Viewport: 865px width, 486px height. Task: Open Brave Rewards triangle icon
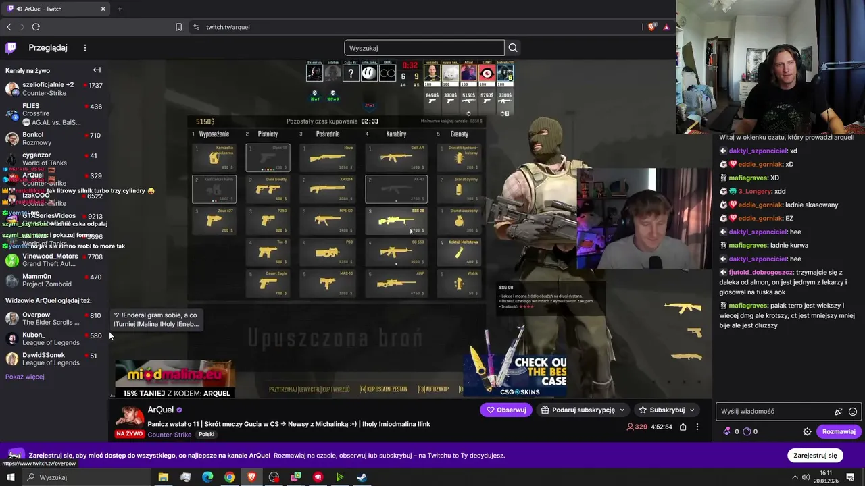(666, 27)
